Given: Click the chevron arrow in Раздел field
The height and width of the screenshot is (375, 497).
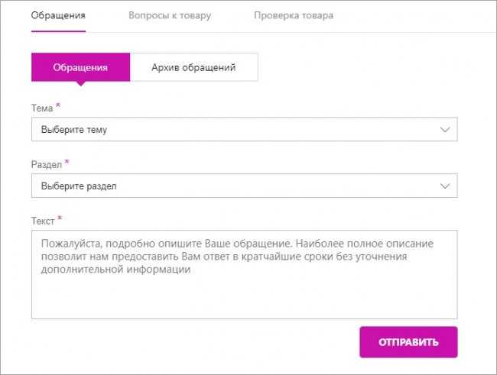Looking at the screenshot, I should pyautogui.click(x=445, y=186).
